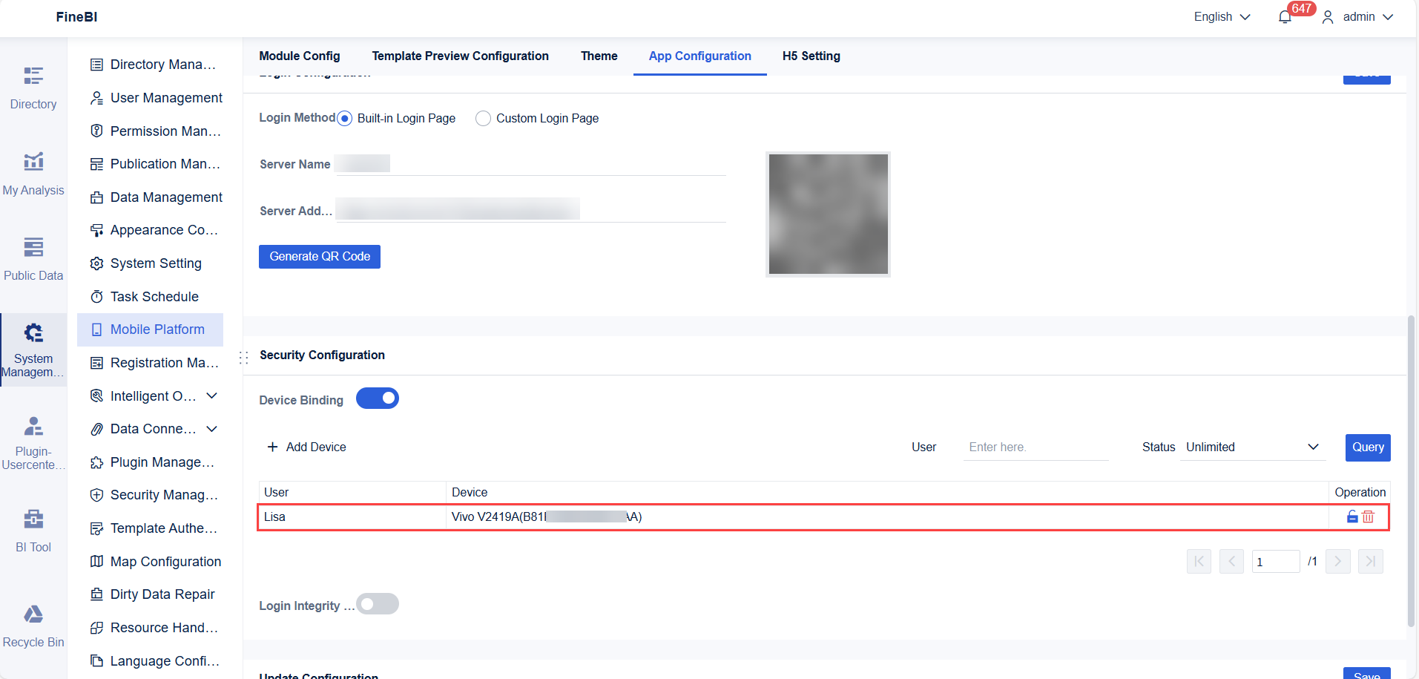Select the Built-in Login Page radio option

tap(344, 118)
